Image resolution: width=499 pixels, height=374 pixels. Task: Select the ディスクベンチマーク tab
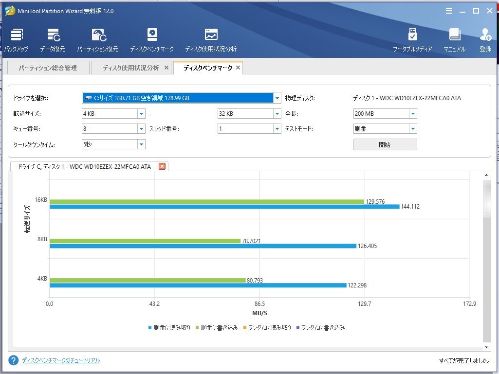click(207, 68)
